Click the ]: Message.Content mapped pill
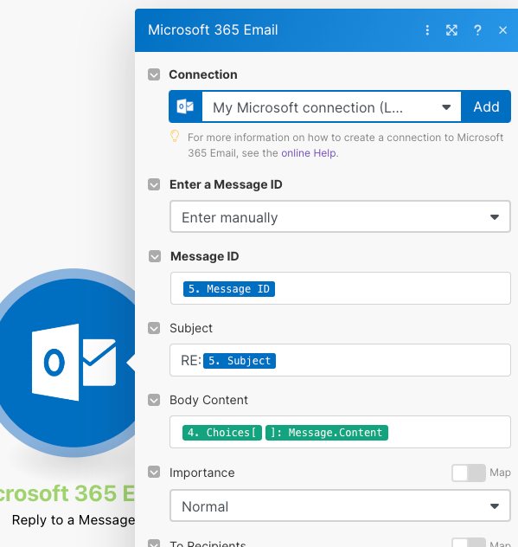518x547 pixels. 327,433
